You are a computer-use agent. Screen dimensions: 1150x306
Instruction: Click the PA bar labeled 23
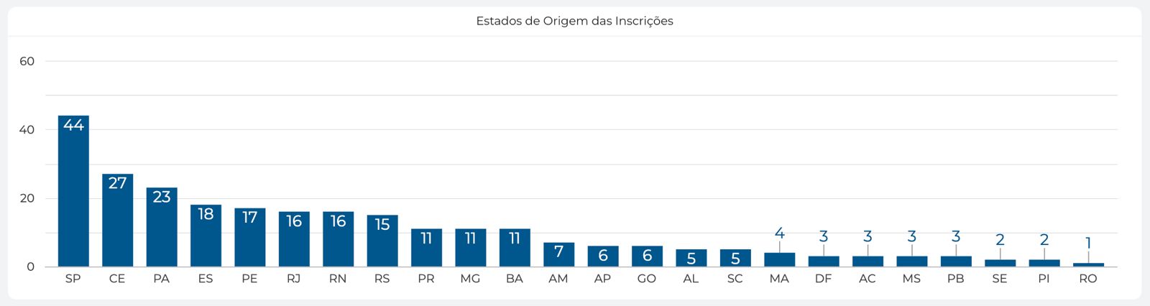(162, 228)
